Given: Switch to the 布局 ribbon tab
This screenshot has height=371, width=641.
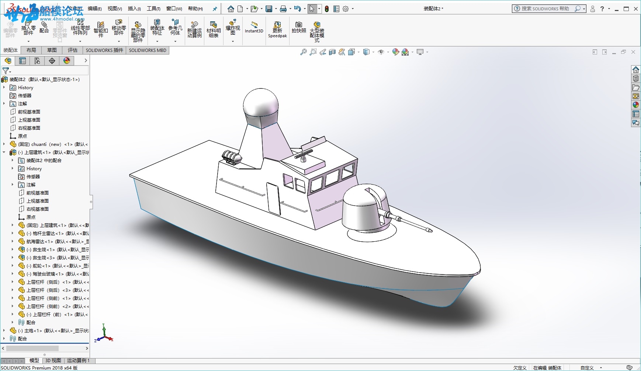Looking at the screenshot, I should (31, 50).
